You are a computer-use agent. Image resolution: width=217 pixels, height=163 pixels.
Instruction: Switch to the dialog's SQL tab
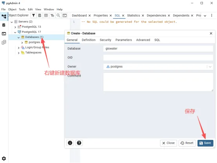[157, 40]
